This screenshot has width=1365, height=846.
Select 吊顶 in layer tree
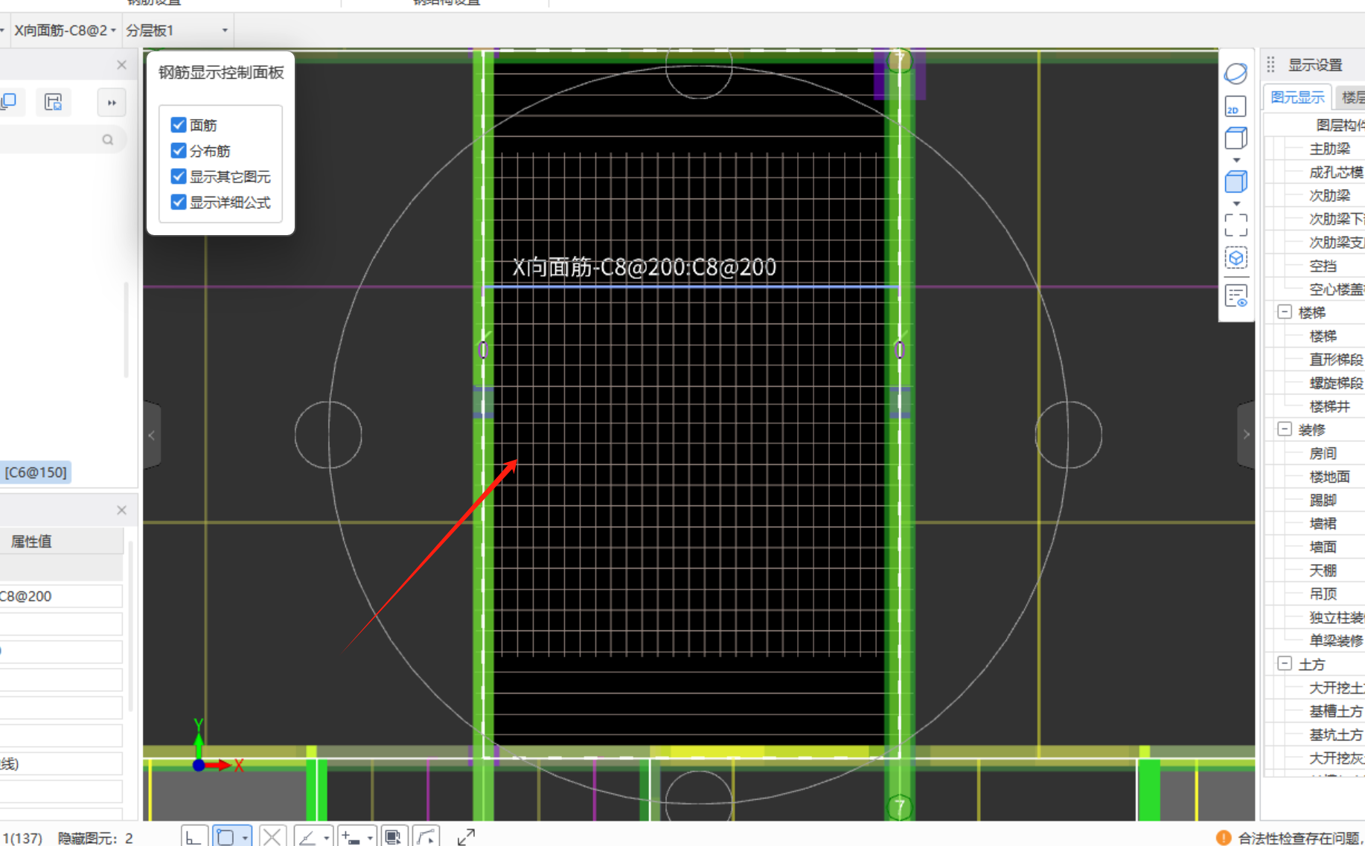(x=1323, y=594)
